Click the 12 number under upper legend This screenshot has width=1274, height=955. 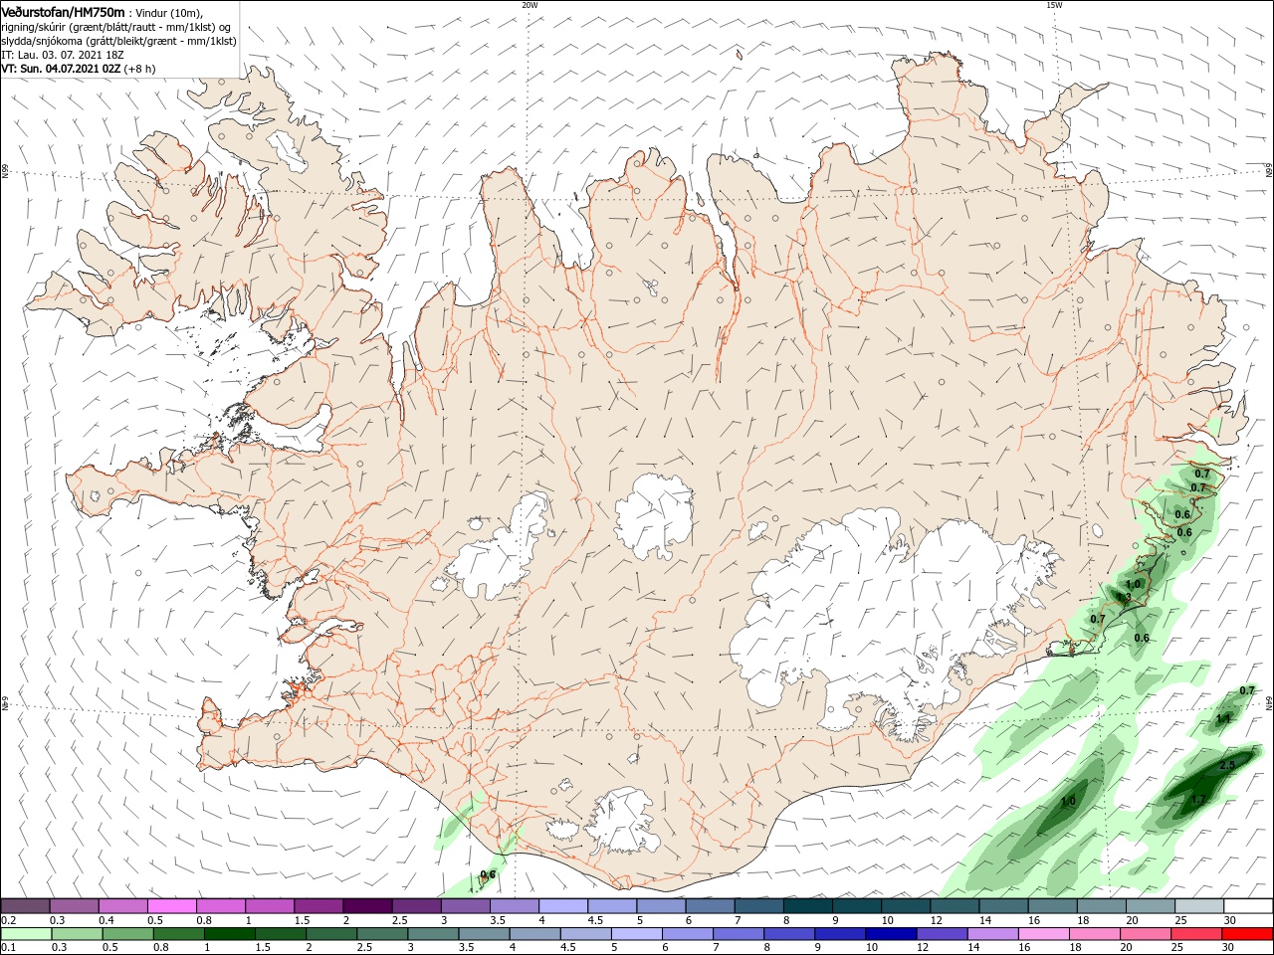pos(936,921)
